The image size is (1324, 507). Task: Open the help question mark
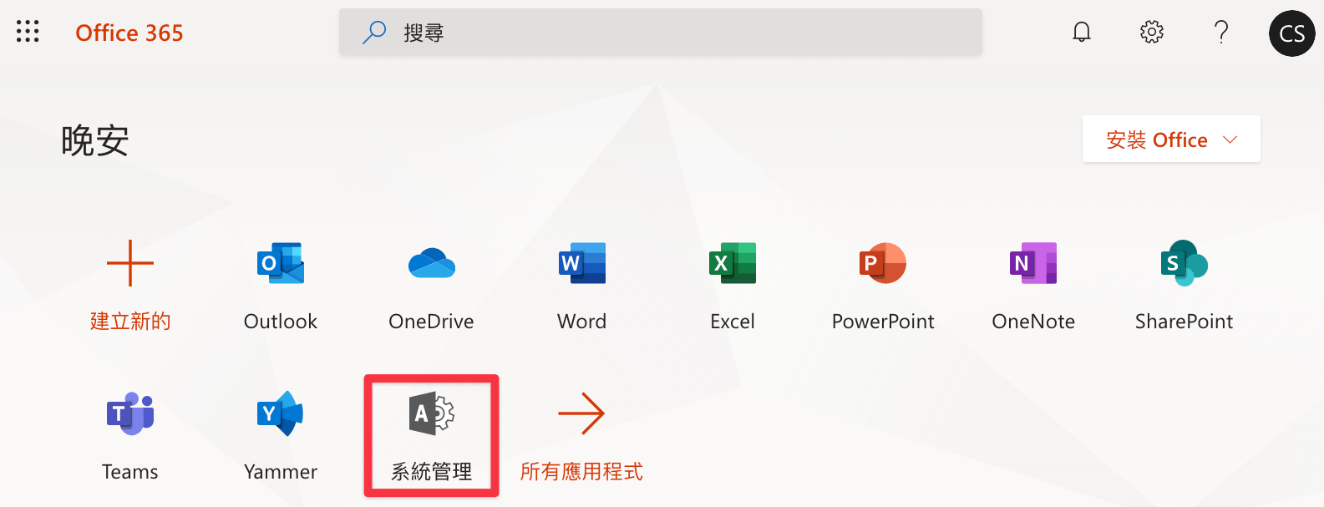[x=1221, y=32]
